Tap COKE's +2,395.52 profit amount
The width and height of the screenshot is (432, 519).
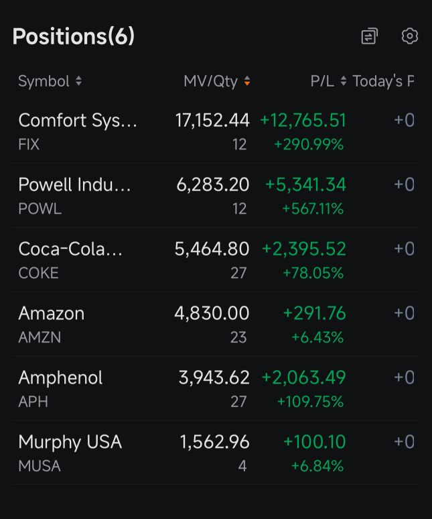[x=304, y=249]
